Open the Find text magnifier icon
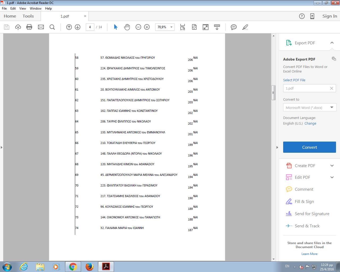The image size is (340, 272). pyautogui.click(x=52, y=27)
